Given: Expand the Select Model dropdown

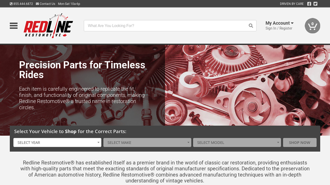Looking at the screenshot, I should 237,142.
